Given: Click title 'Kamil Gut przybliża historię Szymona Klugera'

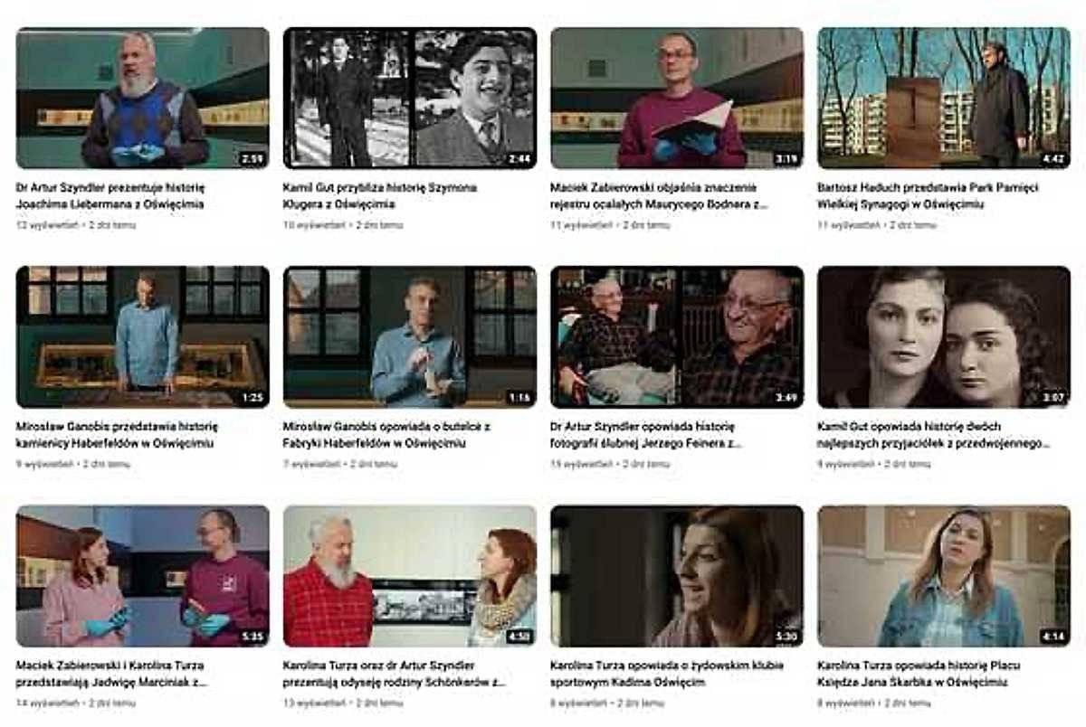Looking at the screenshot, I should (380, 195).
